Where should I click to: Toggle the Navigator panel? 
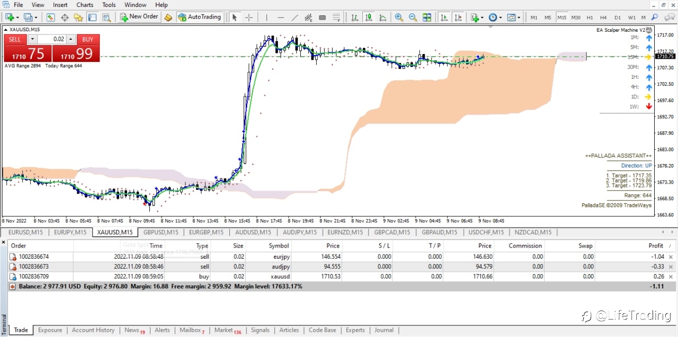78,17
